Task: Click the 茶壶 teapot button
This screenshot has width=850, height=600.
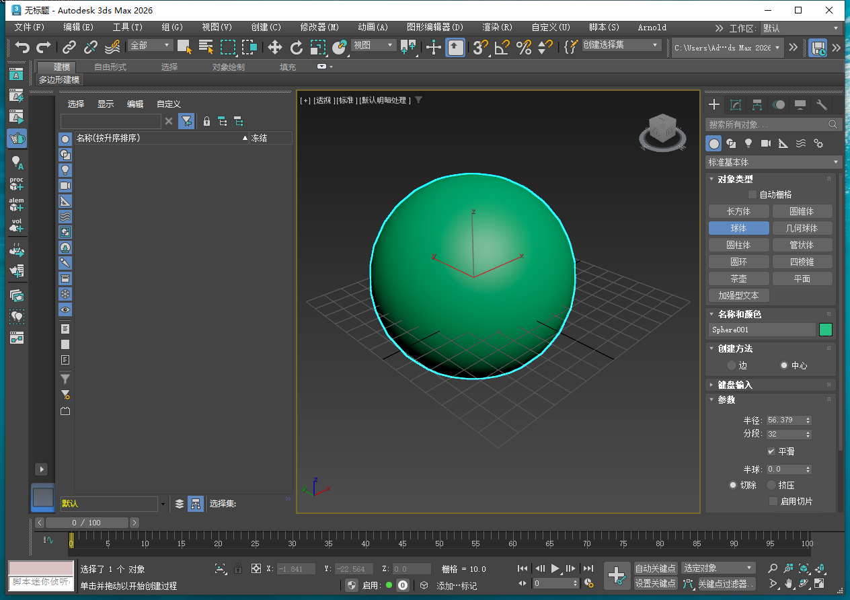Action: pyautogui.click(x=738, y=278)
